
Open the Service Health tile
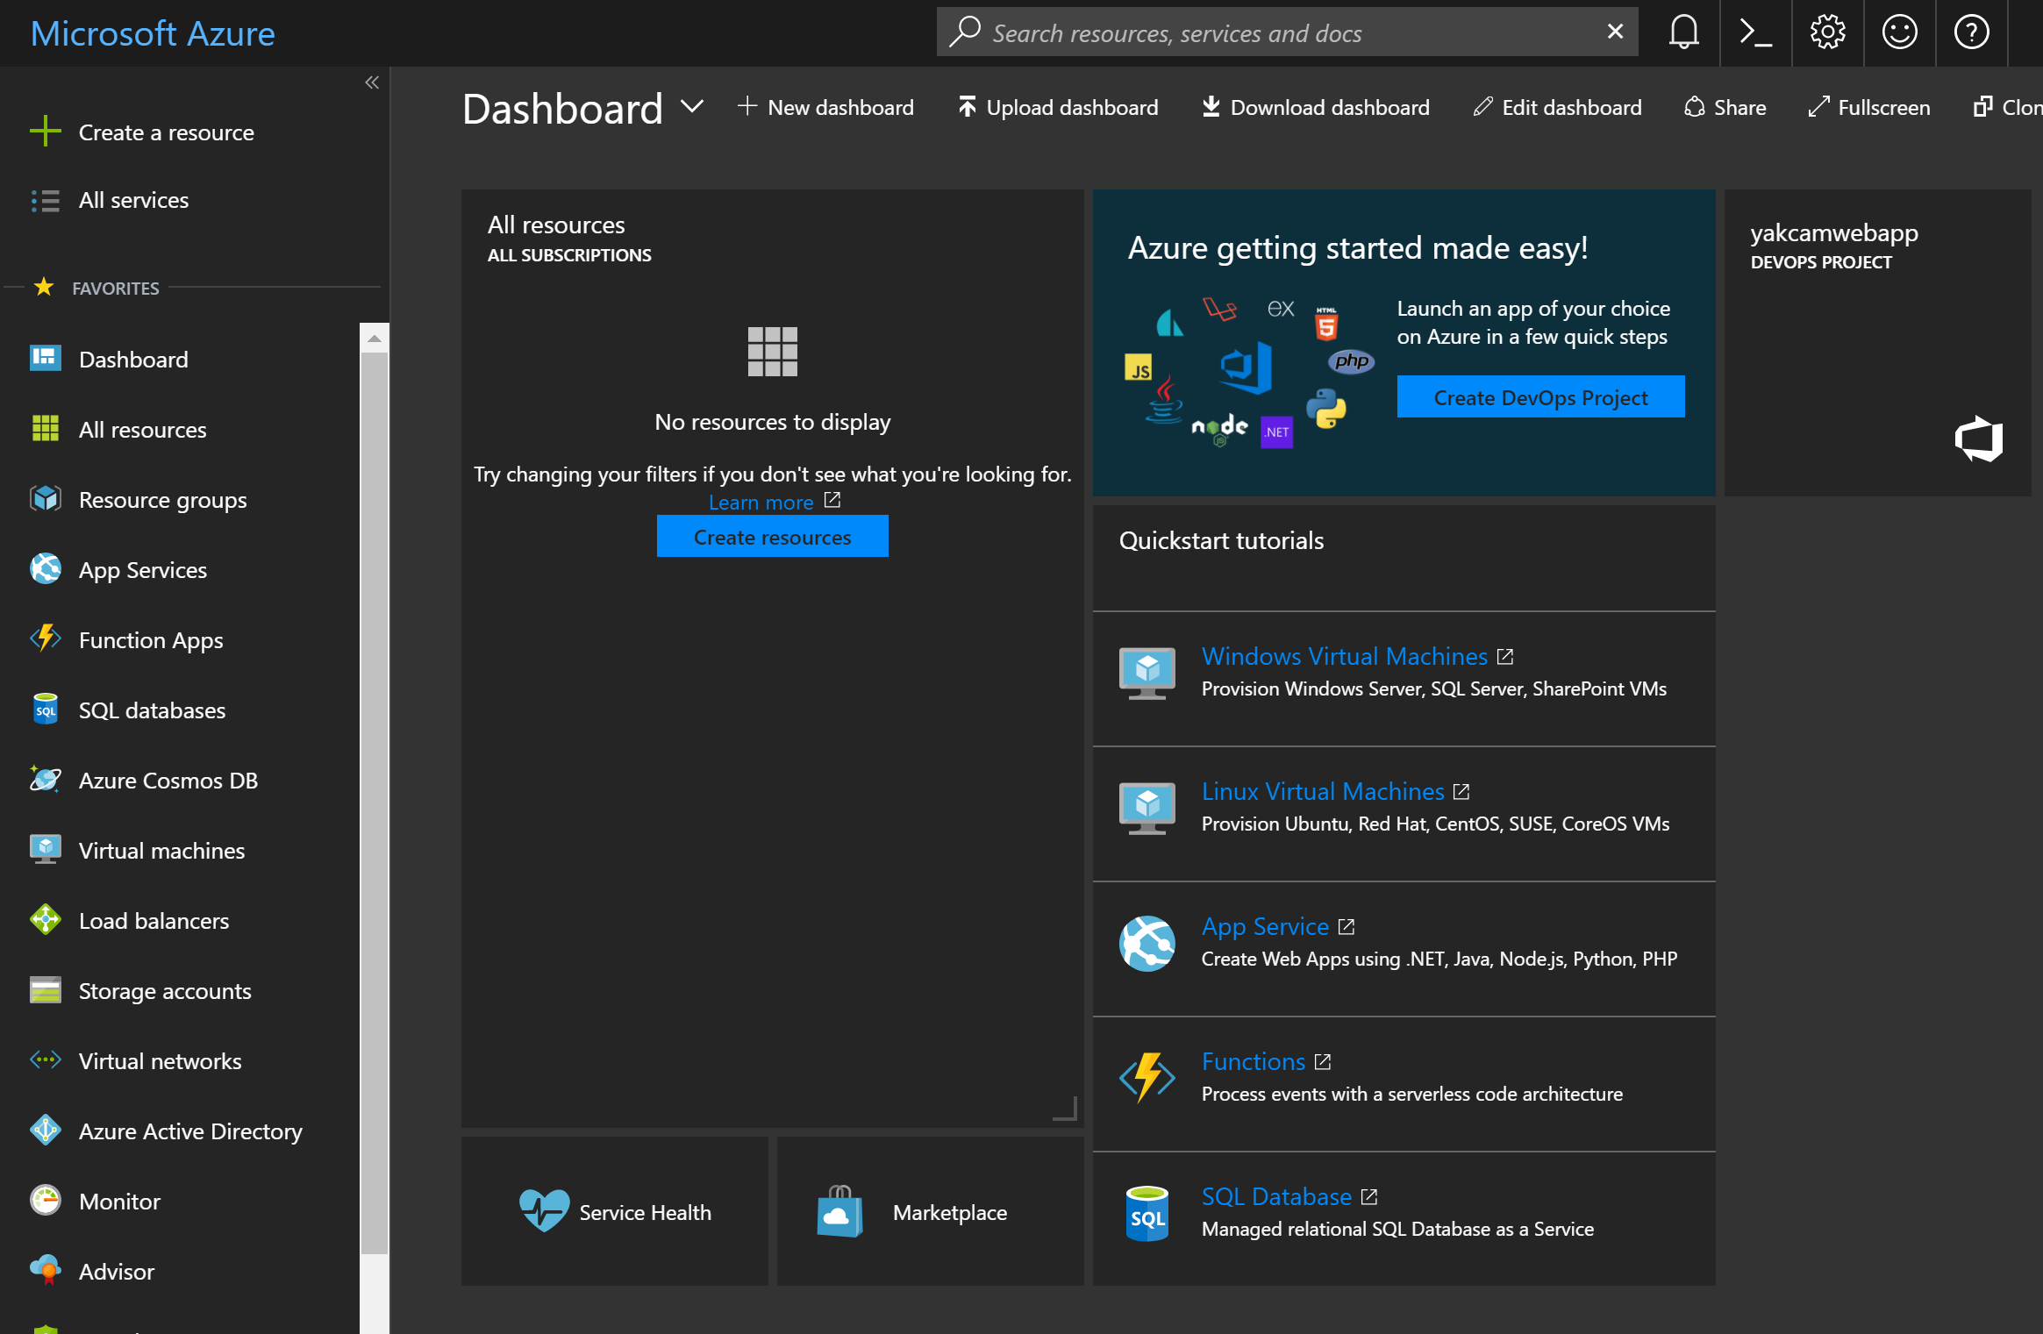tap(614, 1212)
